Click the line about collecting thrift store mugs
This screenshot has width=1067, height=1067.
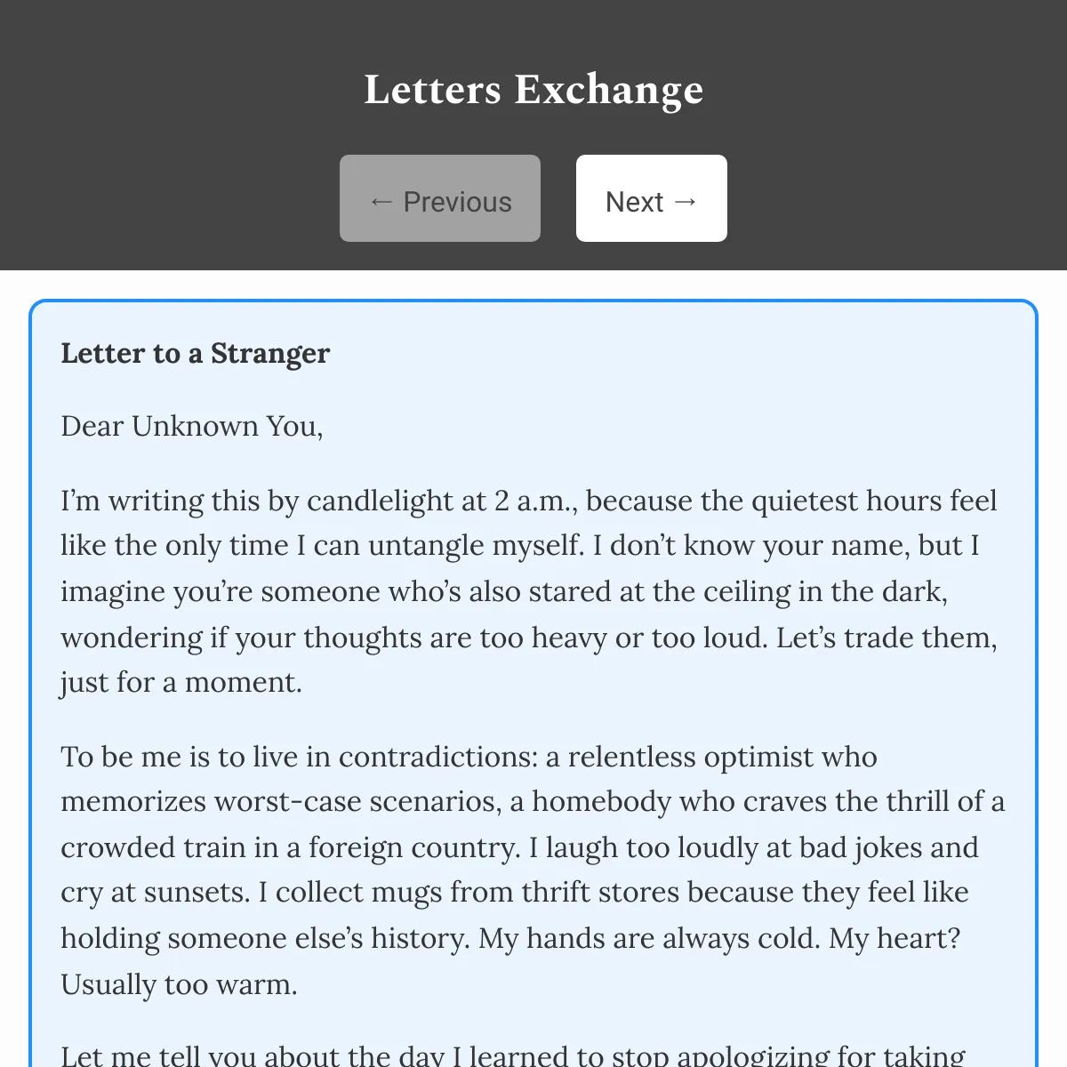click(x=515, y=892)
